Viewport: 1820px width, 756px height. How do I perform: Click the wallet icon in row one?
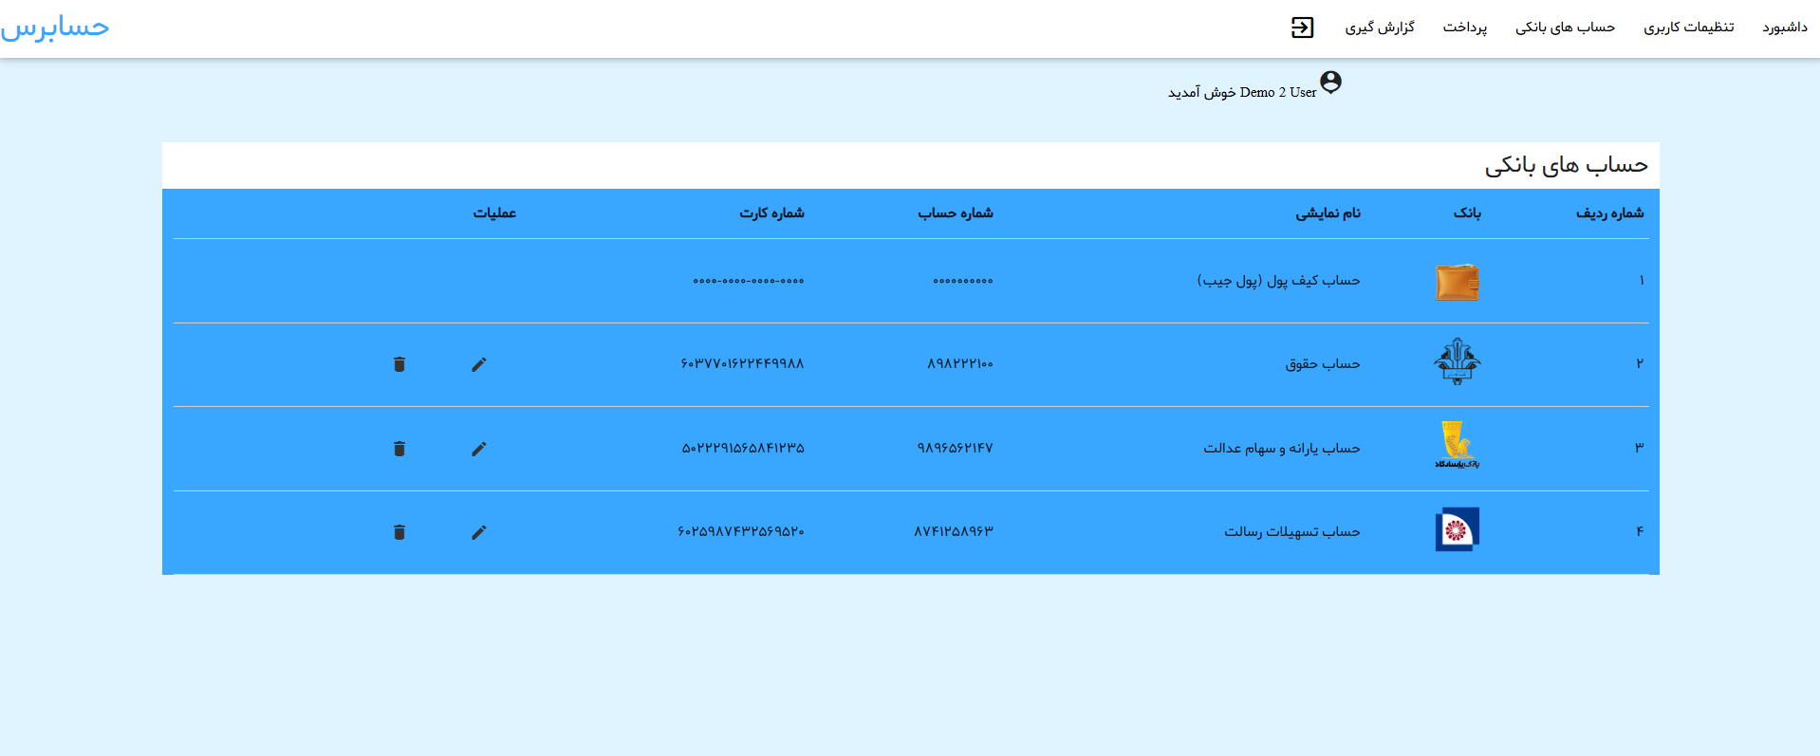[x=1457, y=282]
